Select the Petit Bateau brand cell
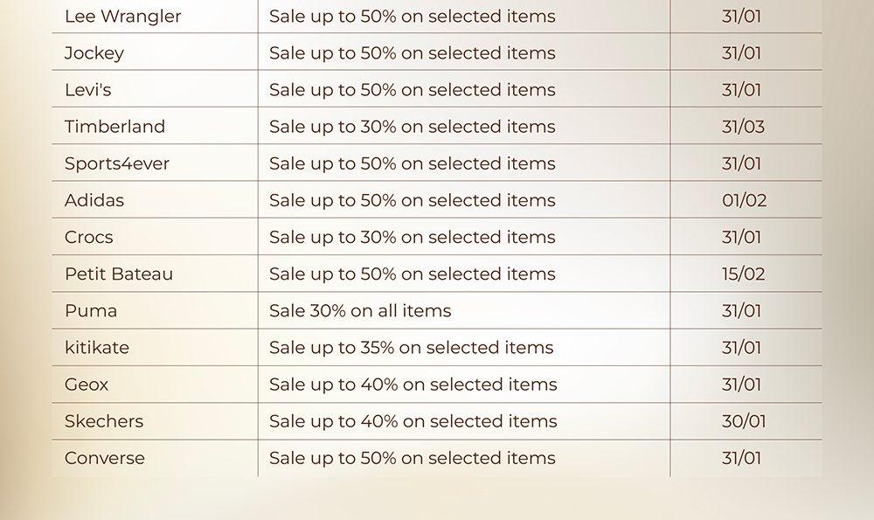This screenshot has height=520, width=874. (119, 274)
